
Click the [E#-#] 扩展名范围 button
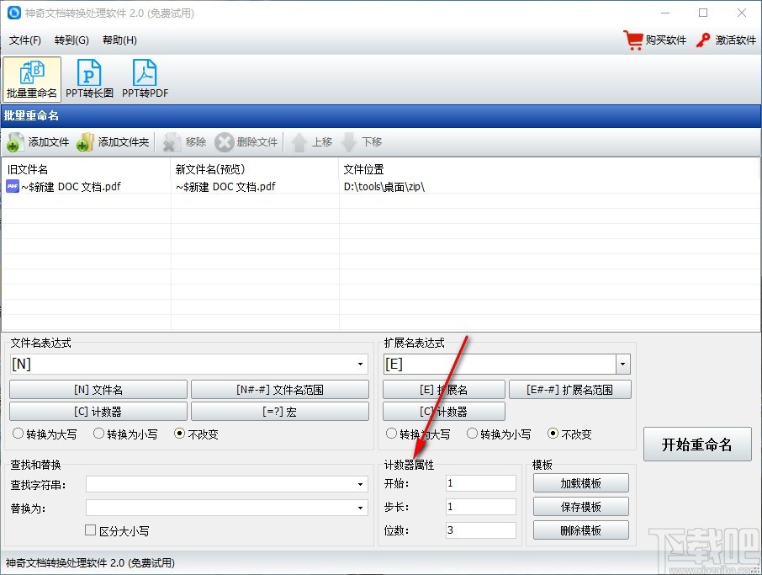[570, 390]
